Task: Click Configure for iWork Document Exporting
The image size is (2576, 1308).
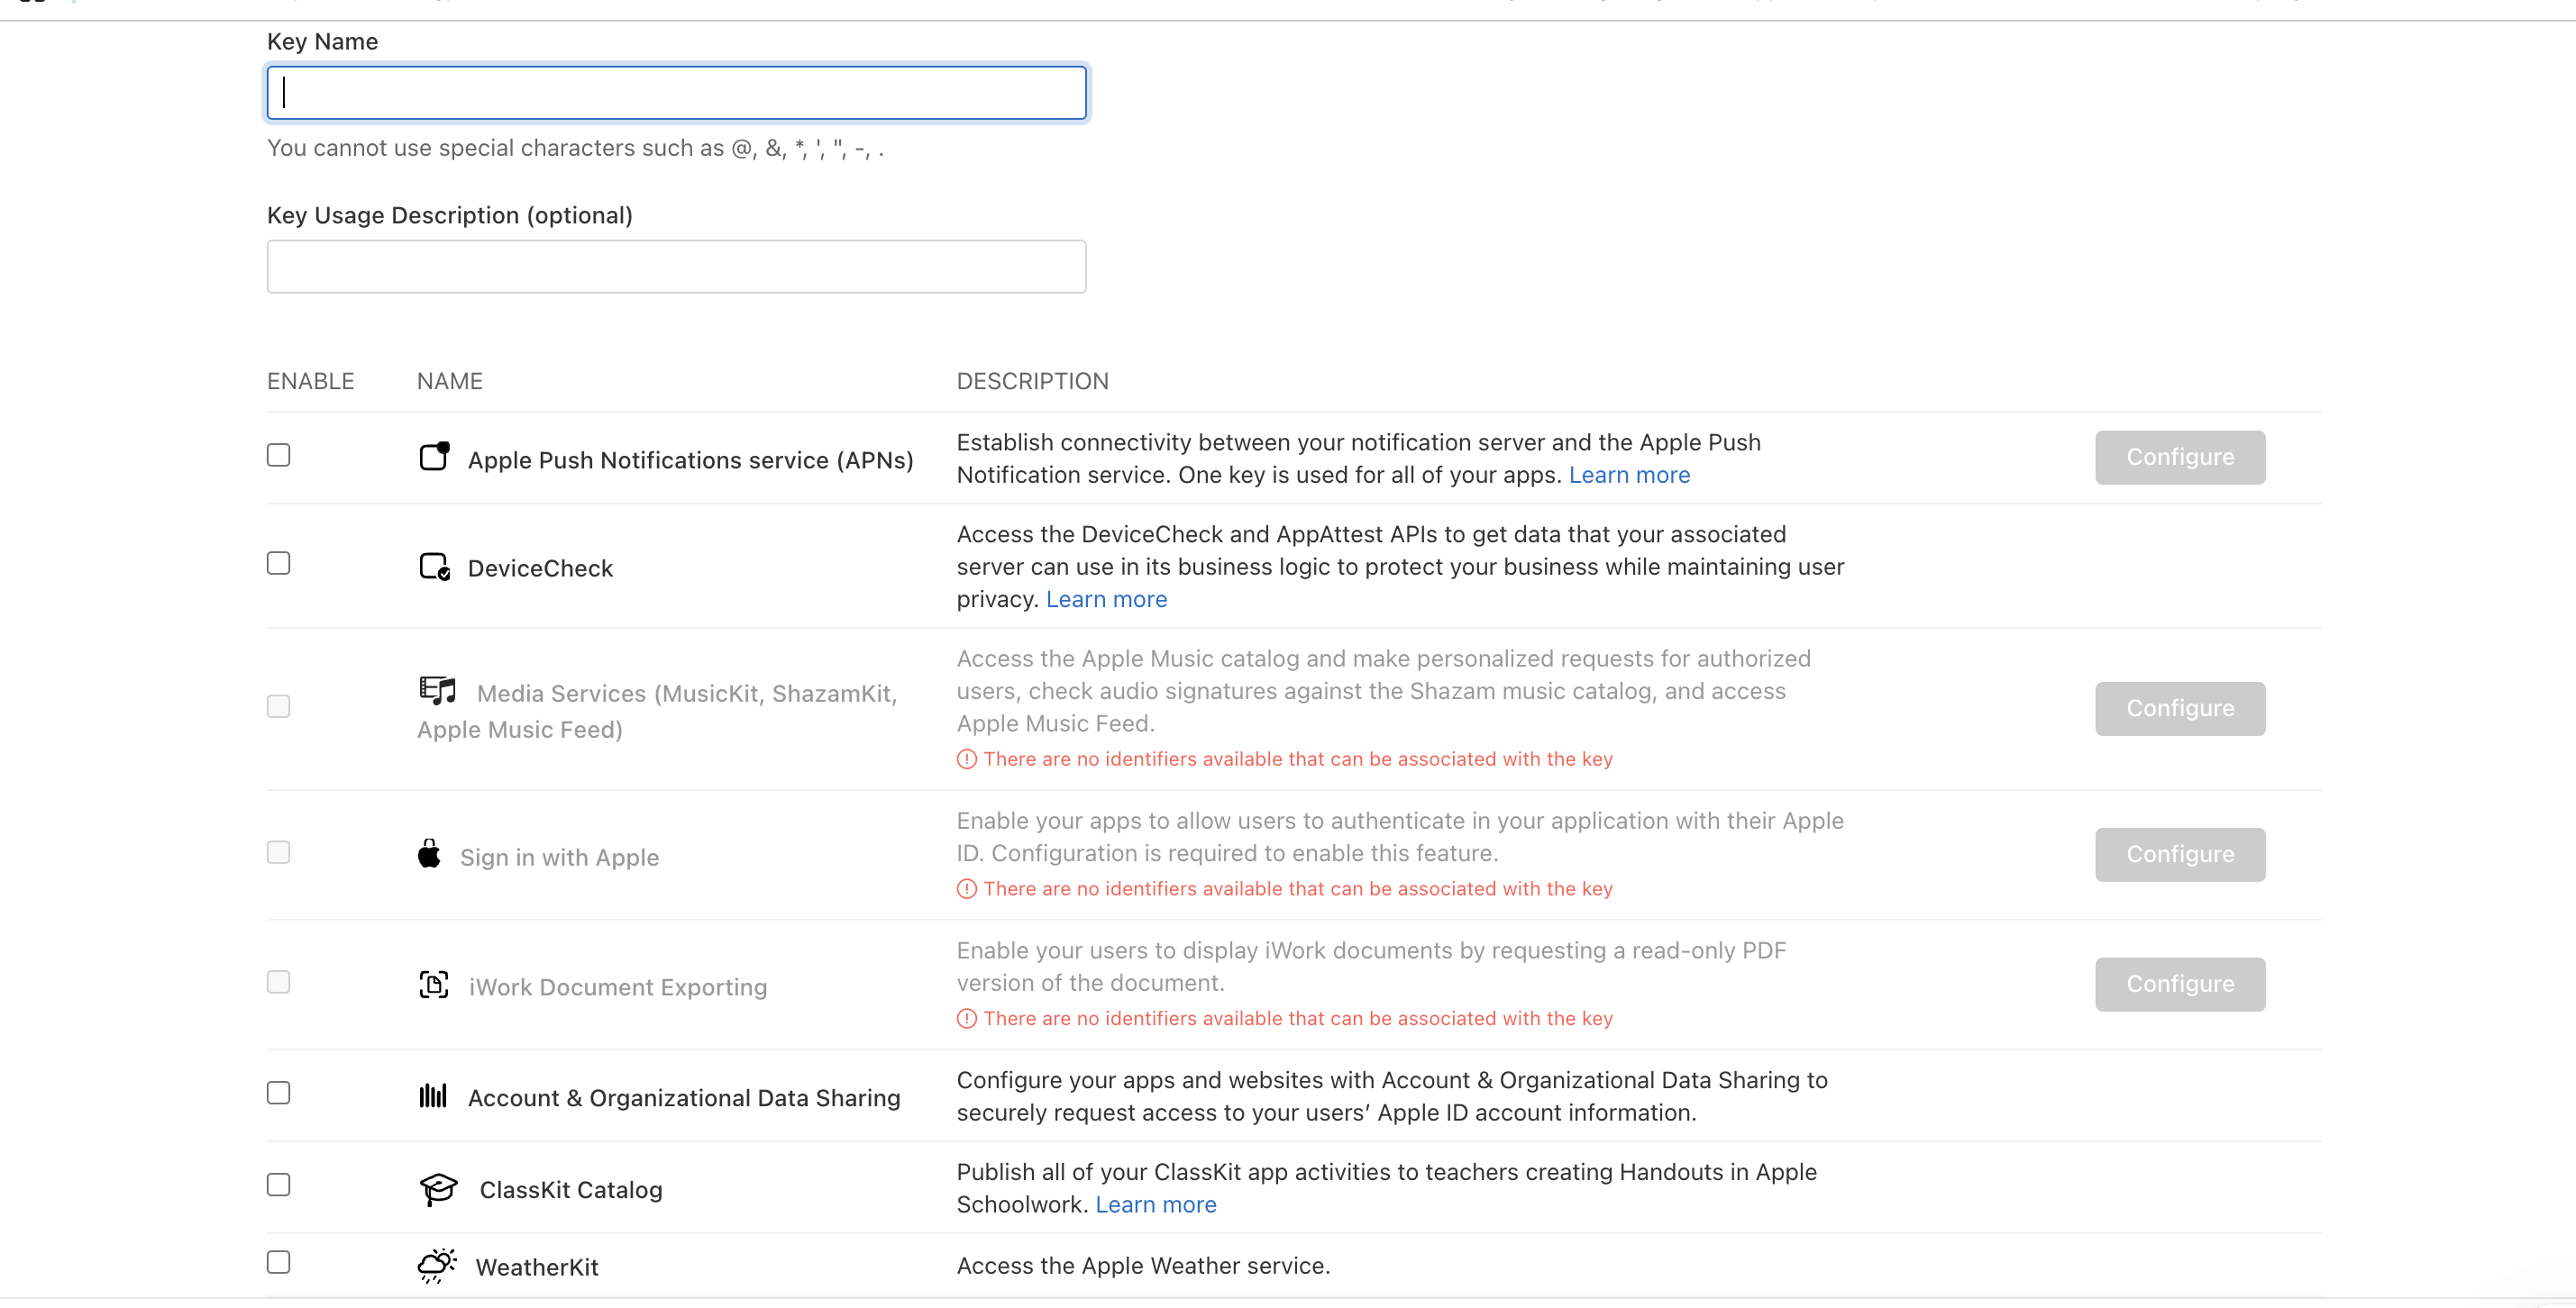Action: 2180,985
